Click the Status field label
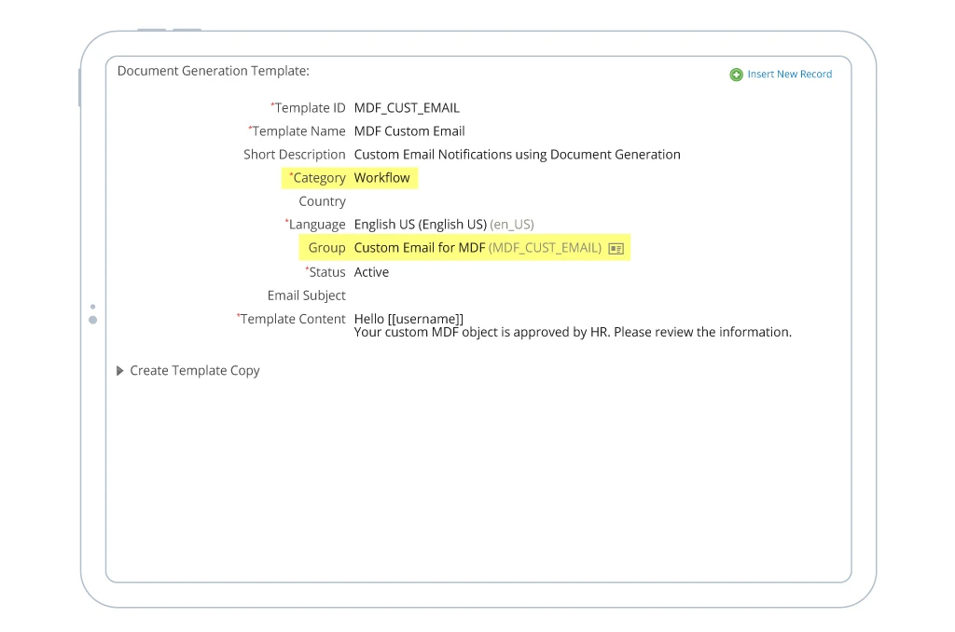The height and width of the screenshot is (632, 955). 325,272
